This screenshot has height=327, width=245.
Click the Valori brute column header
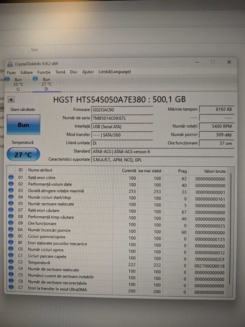[x=208, y=171]
